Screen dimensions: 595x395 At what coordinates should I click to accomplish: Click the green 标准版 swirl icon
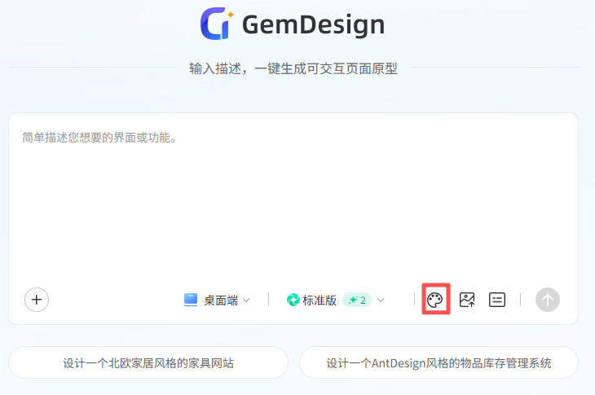tap(293, 300)
